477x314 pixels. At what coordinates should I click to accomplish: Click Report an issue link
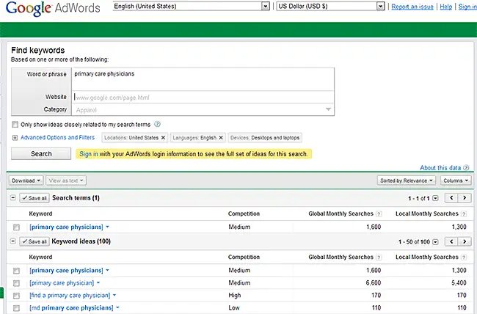[x=412, y=7]
